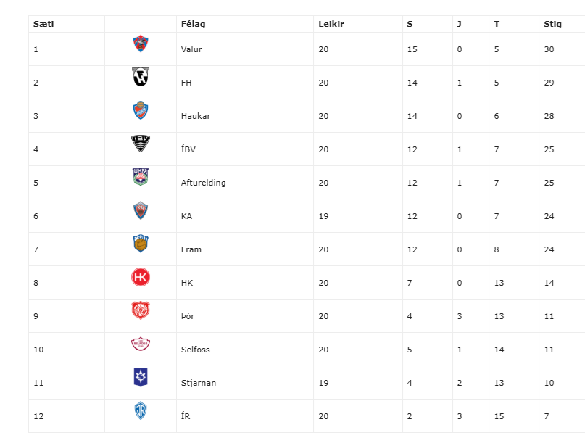
Task: Click the Stjarnan blue star logo
Action: 140,378
